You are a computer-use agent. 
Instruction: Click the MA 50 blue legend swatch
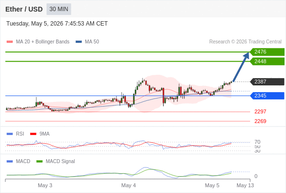79,42
